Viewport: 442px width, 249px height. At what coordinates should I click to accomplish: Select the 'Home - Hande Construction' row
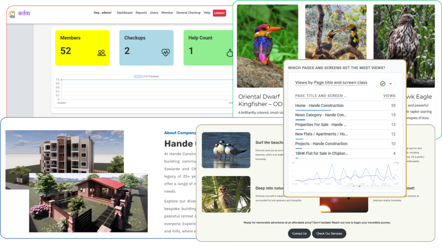pos(319,105)
